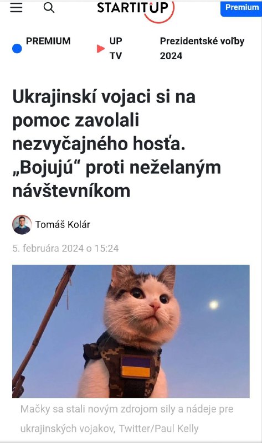Select the blue dot beside PREMIUM
Viewport: 262px width, 443px height.
tap(17, 49)
